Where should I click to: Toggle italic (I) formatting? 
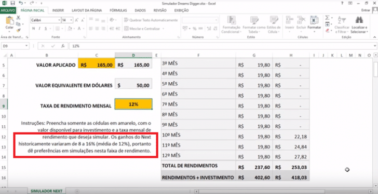[x=39, y=28]
